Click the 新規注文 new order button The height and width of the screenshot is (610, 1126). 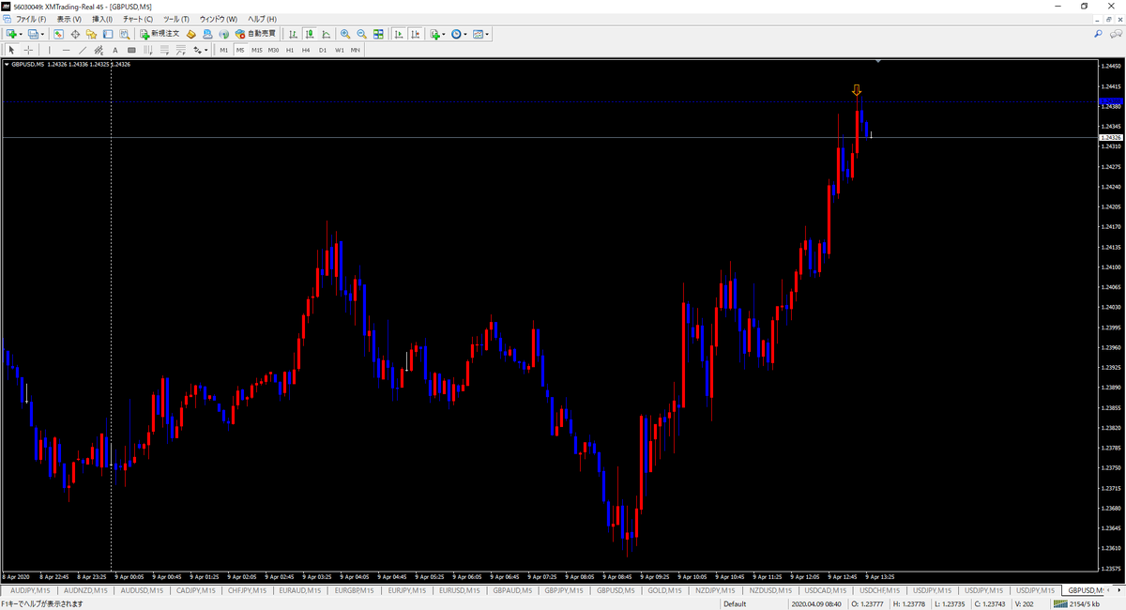160,34
